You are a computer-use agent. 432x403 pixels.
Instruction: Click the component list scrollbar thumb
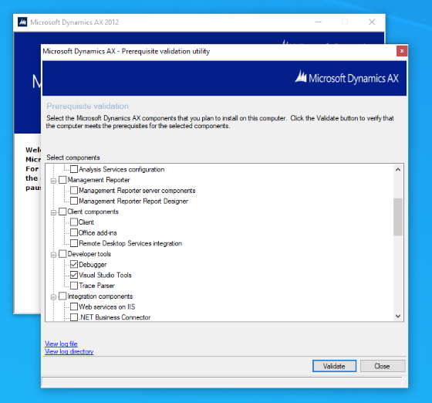pos(398,217)
